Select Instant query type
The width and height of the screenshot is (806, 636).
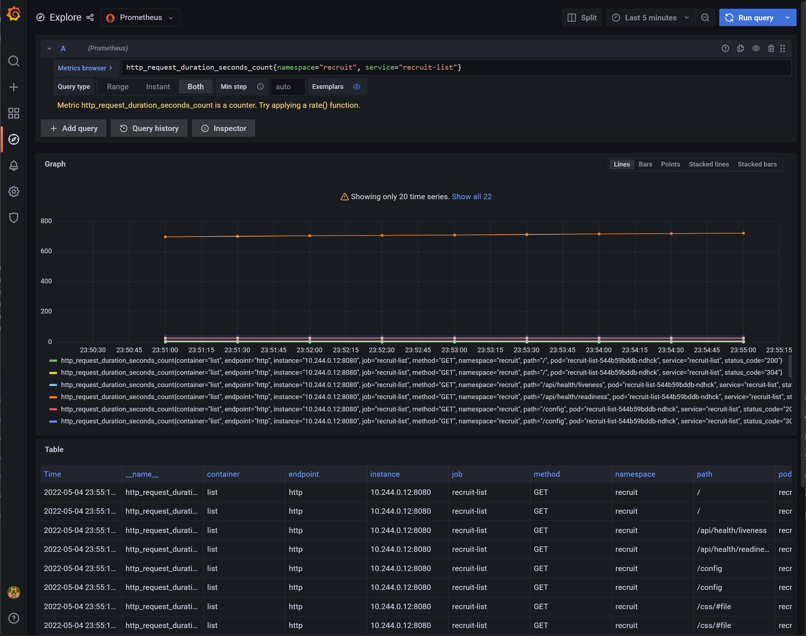pos(158,87)
